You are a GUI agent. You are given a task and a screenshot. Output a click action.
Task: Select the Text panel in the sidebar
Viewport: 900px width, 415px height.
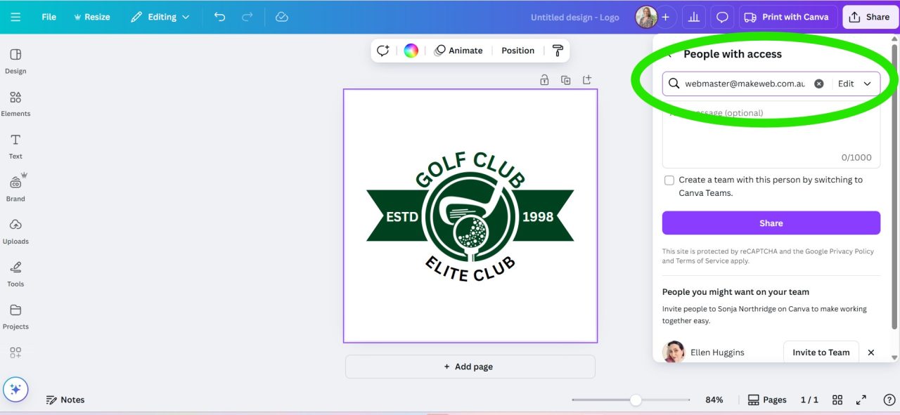[x=15, y=145]
